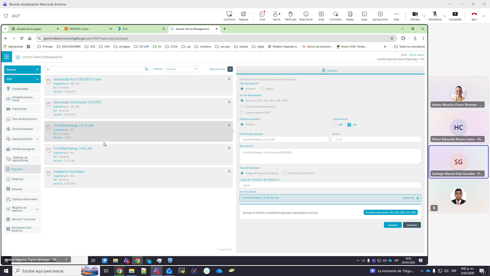490x276 pixels.
Task: Open Chrome extensions puzzle icon
Action: (x=403, y=38)
